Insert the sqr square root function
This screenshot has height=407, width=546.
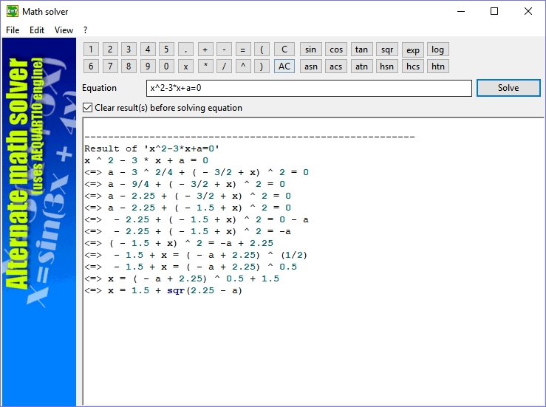387,49
